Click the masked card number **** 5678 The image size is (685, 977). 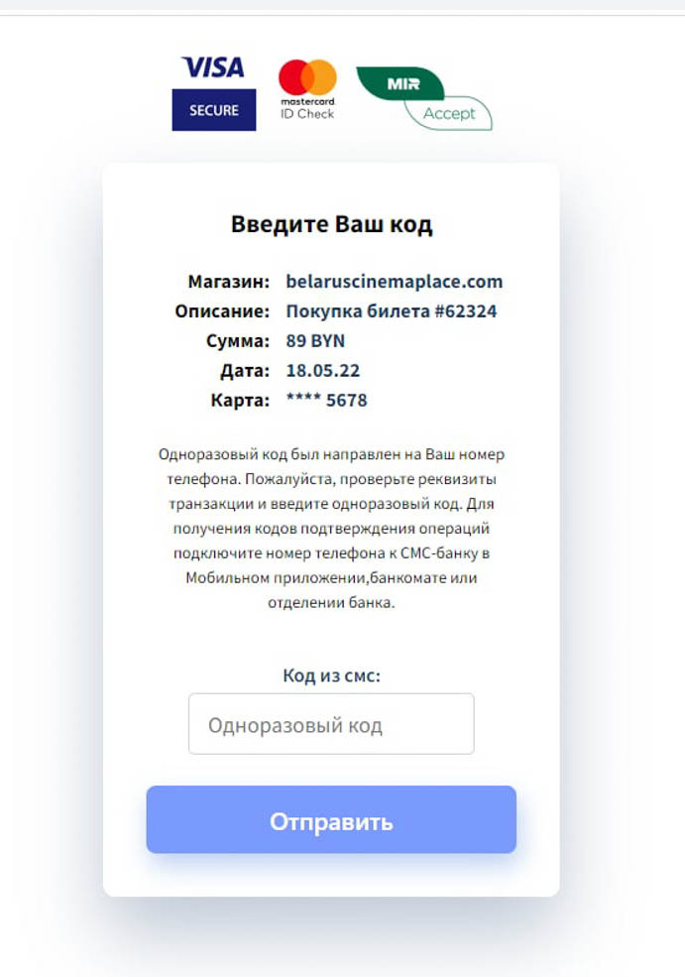[x=326, y=400]
